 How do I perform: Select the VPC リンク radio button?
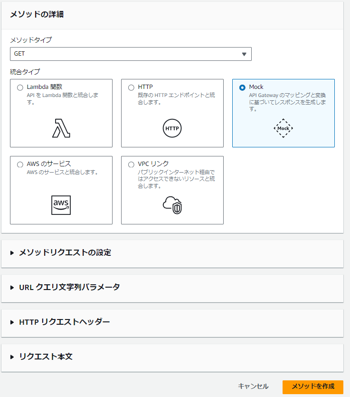click(x=131, y=165)
